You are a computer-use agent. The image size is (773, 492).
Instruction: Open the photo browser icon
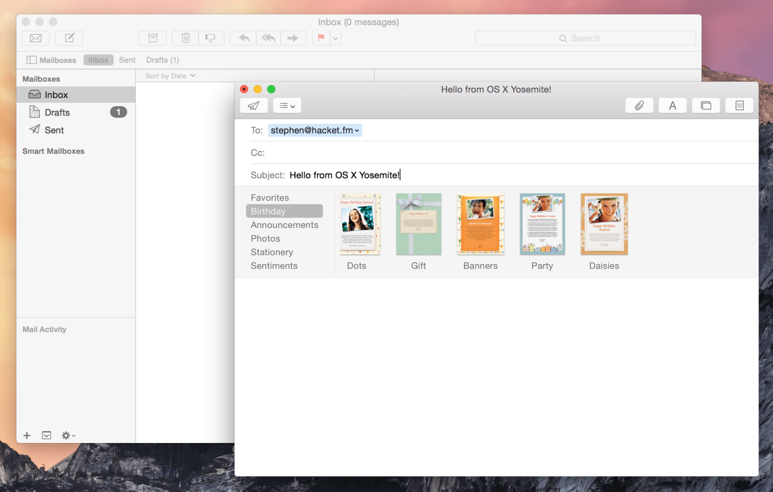point(706,106)
